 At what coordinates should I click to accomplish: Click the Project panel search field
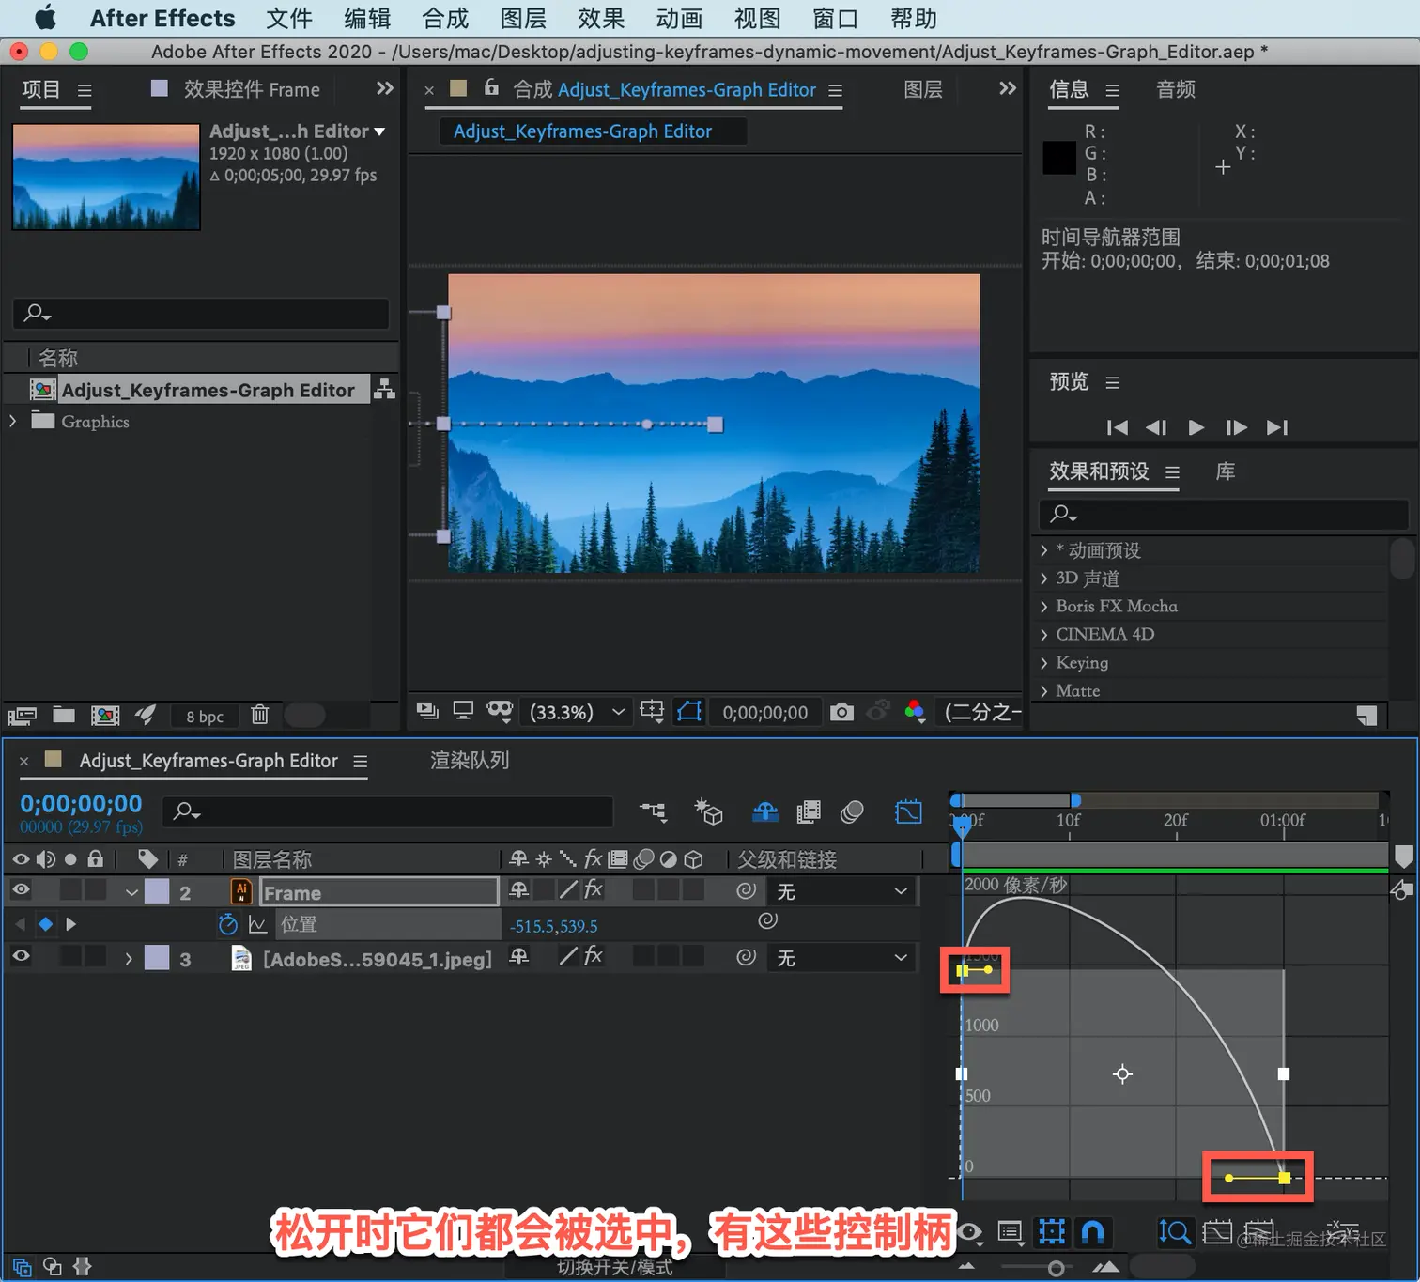(201, 313)
